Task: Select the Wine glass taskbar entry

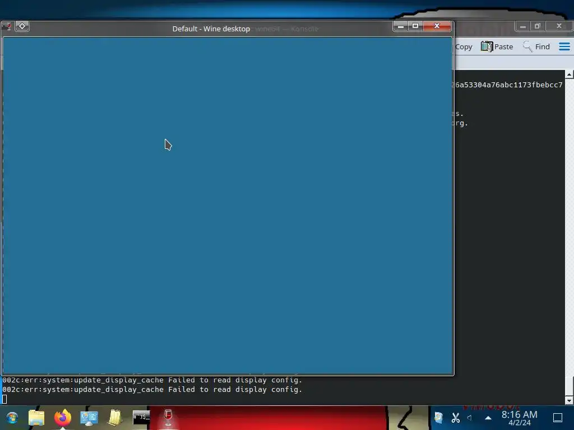Action: click(x=168, y=417)
